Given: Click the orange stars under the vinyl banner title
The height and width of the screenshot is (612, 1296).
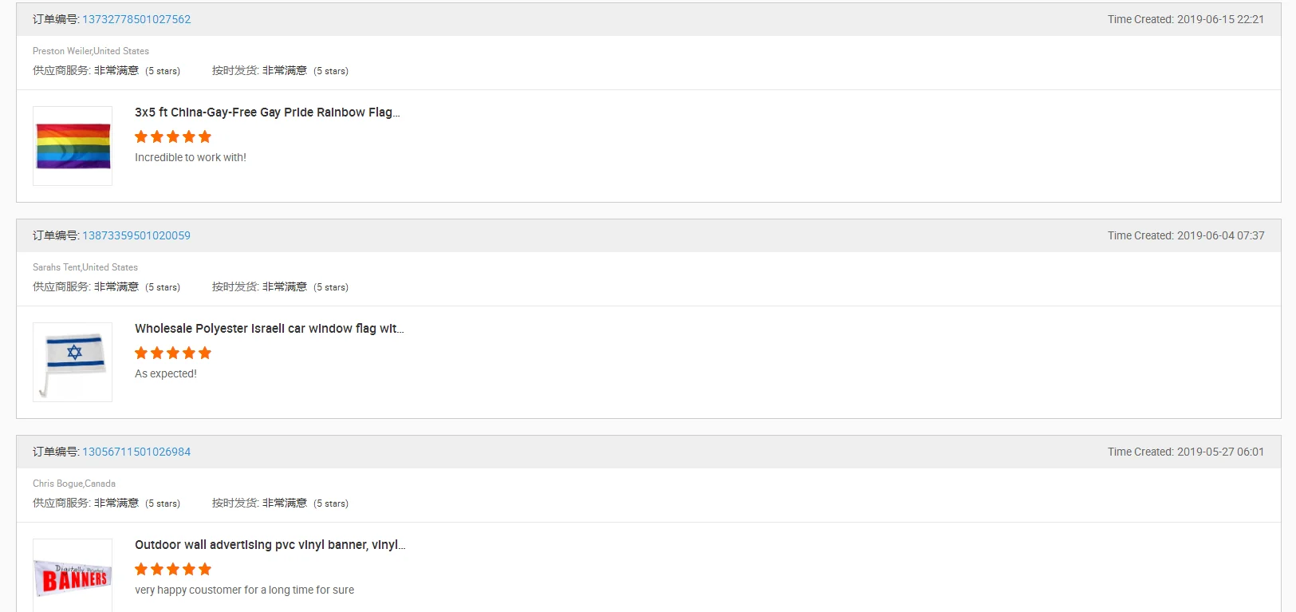Looking at the screenshot, I should pos(173,569).
